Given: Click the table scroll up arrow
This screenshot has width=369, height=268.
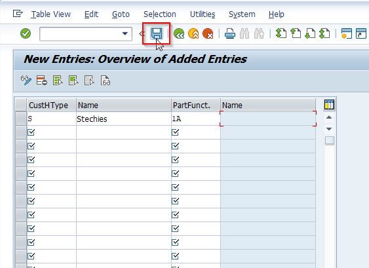Looking at the screenshot, I should [x=329, y=117].
